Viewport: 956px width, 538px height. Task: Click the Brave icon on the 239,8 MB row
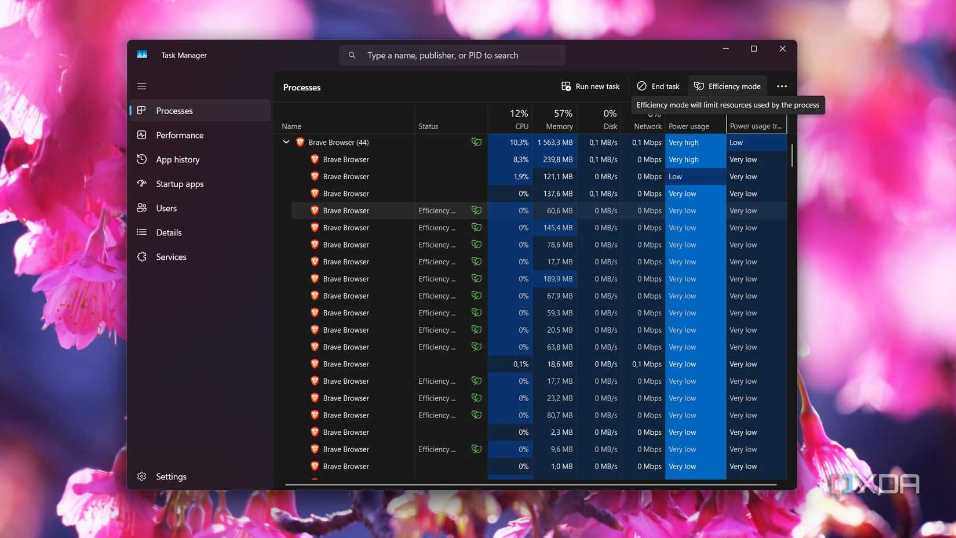(x=315, y=159)
